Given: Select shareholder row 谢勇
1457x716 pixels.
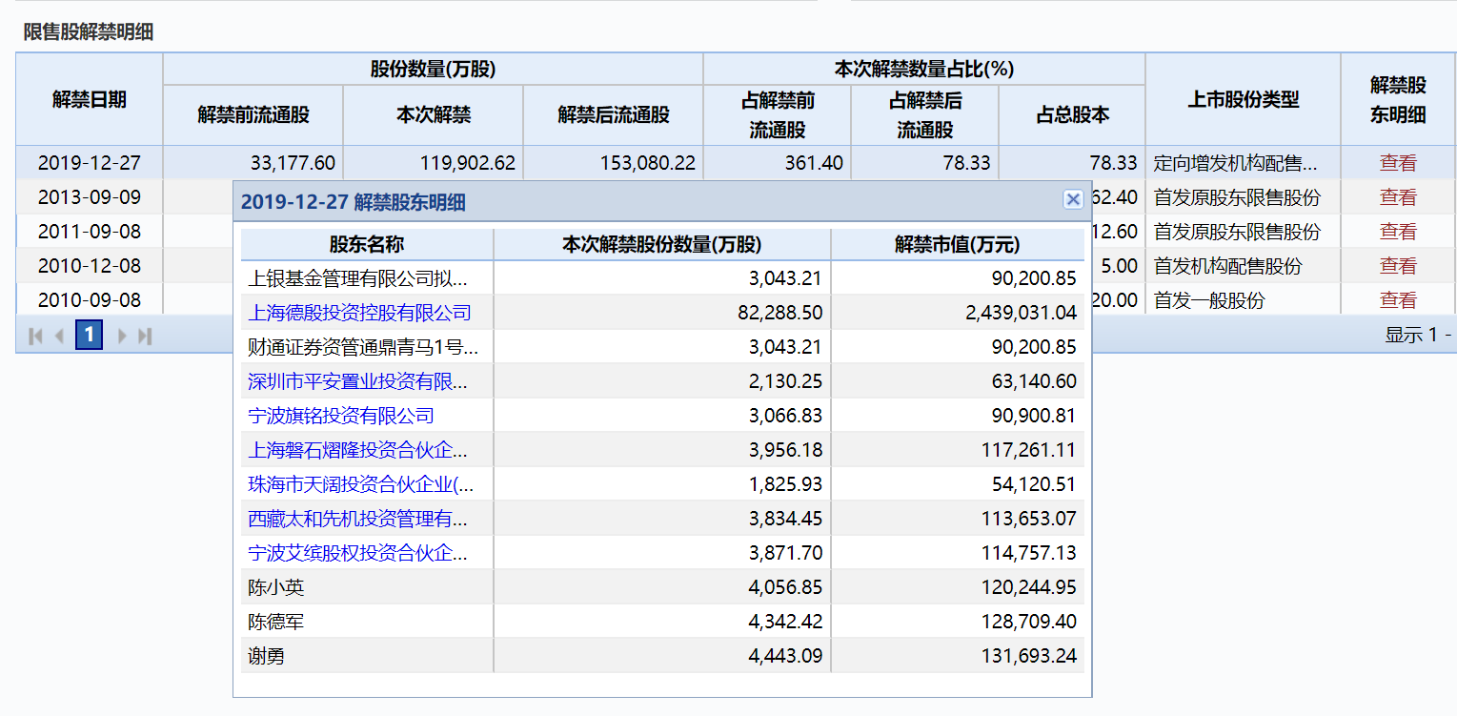Looking at the screenshot, I should coord(662,656).
